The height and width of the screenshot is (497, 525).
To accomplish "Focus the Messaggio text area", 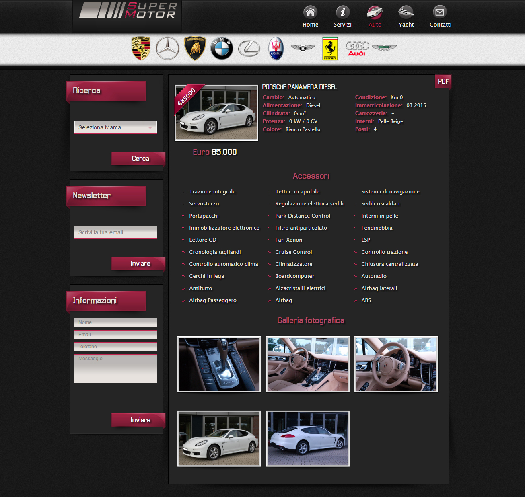I will [115, 369].
